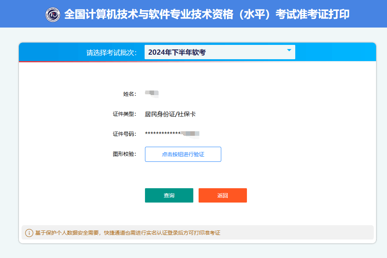Viewport: 387px width, 258px height.
Task: Click the 证件号码 field label
Action: coord(124,134)
